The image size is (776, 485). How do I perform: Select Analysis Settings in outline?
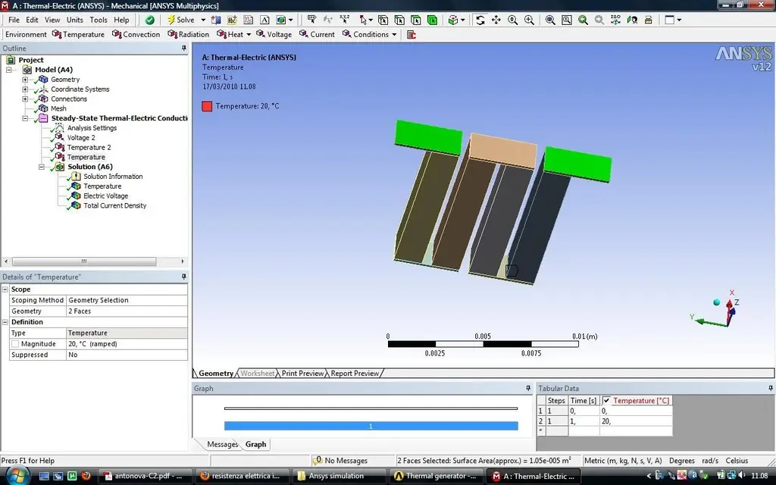tap(92, 127)
